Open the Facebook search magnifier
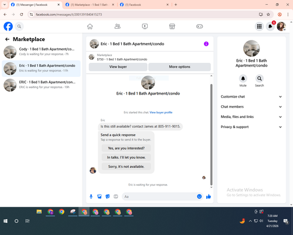The image size is (293, 235). point(19,26)
